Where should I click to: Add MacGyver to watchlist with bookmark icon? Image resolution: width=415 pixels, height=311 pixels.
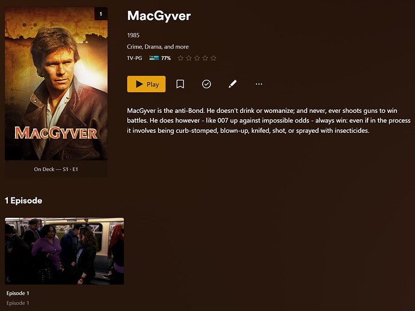click(180, 84)
